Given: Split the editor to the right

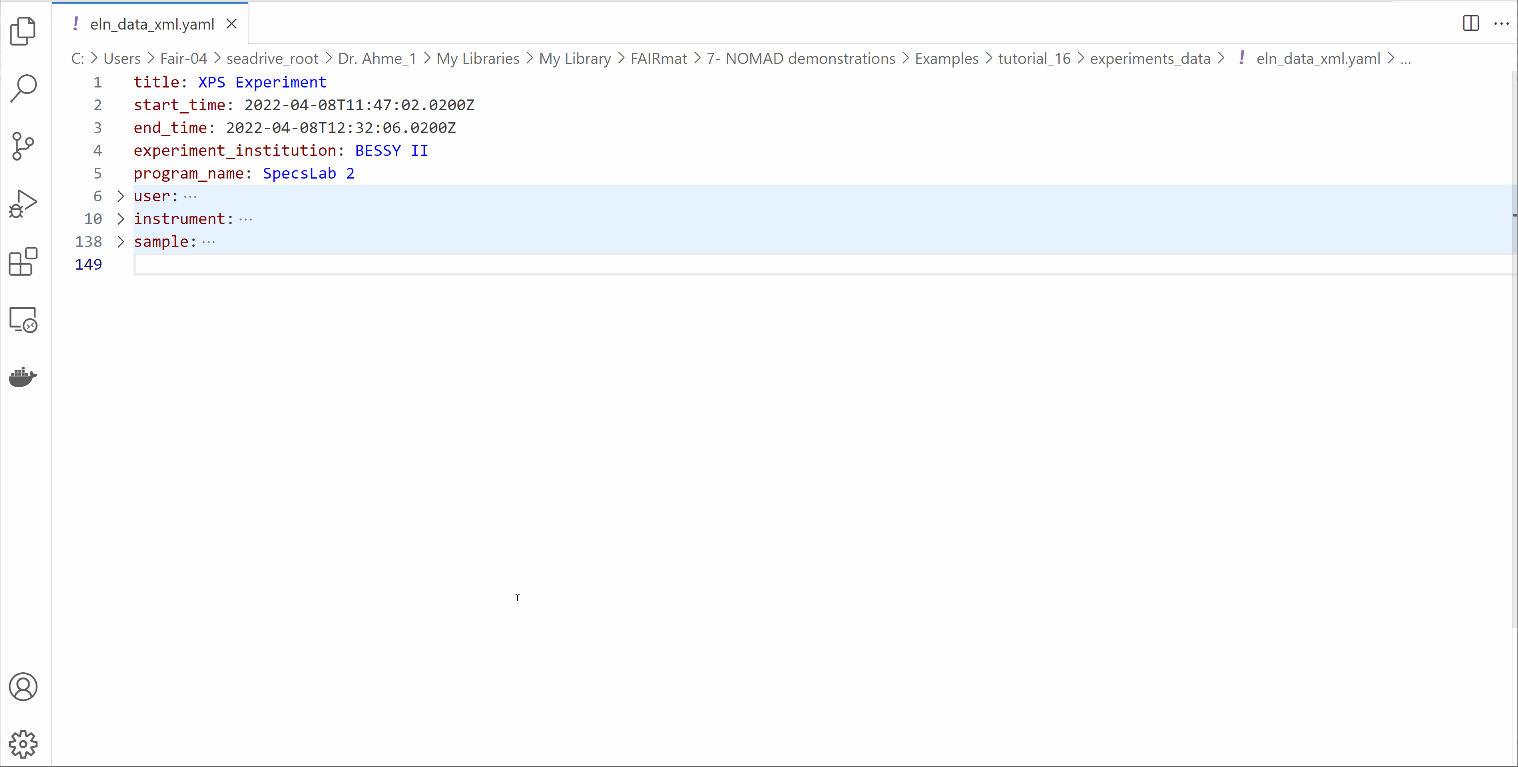Looking at the screenshot, I should [1471, 24].
